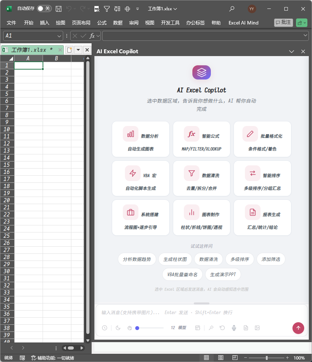Click the 分析数据趋势 suggestion chip
The height and width of the screenshot is (362, 312).
click(x=137, y=259)
